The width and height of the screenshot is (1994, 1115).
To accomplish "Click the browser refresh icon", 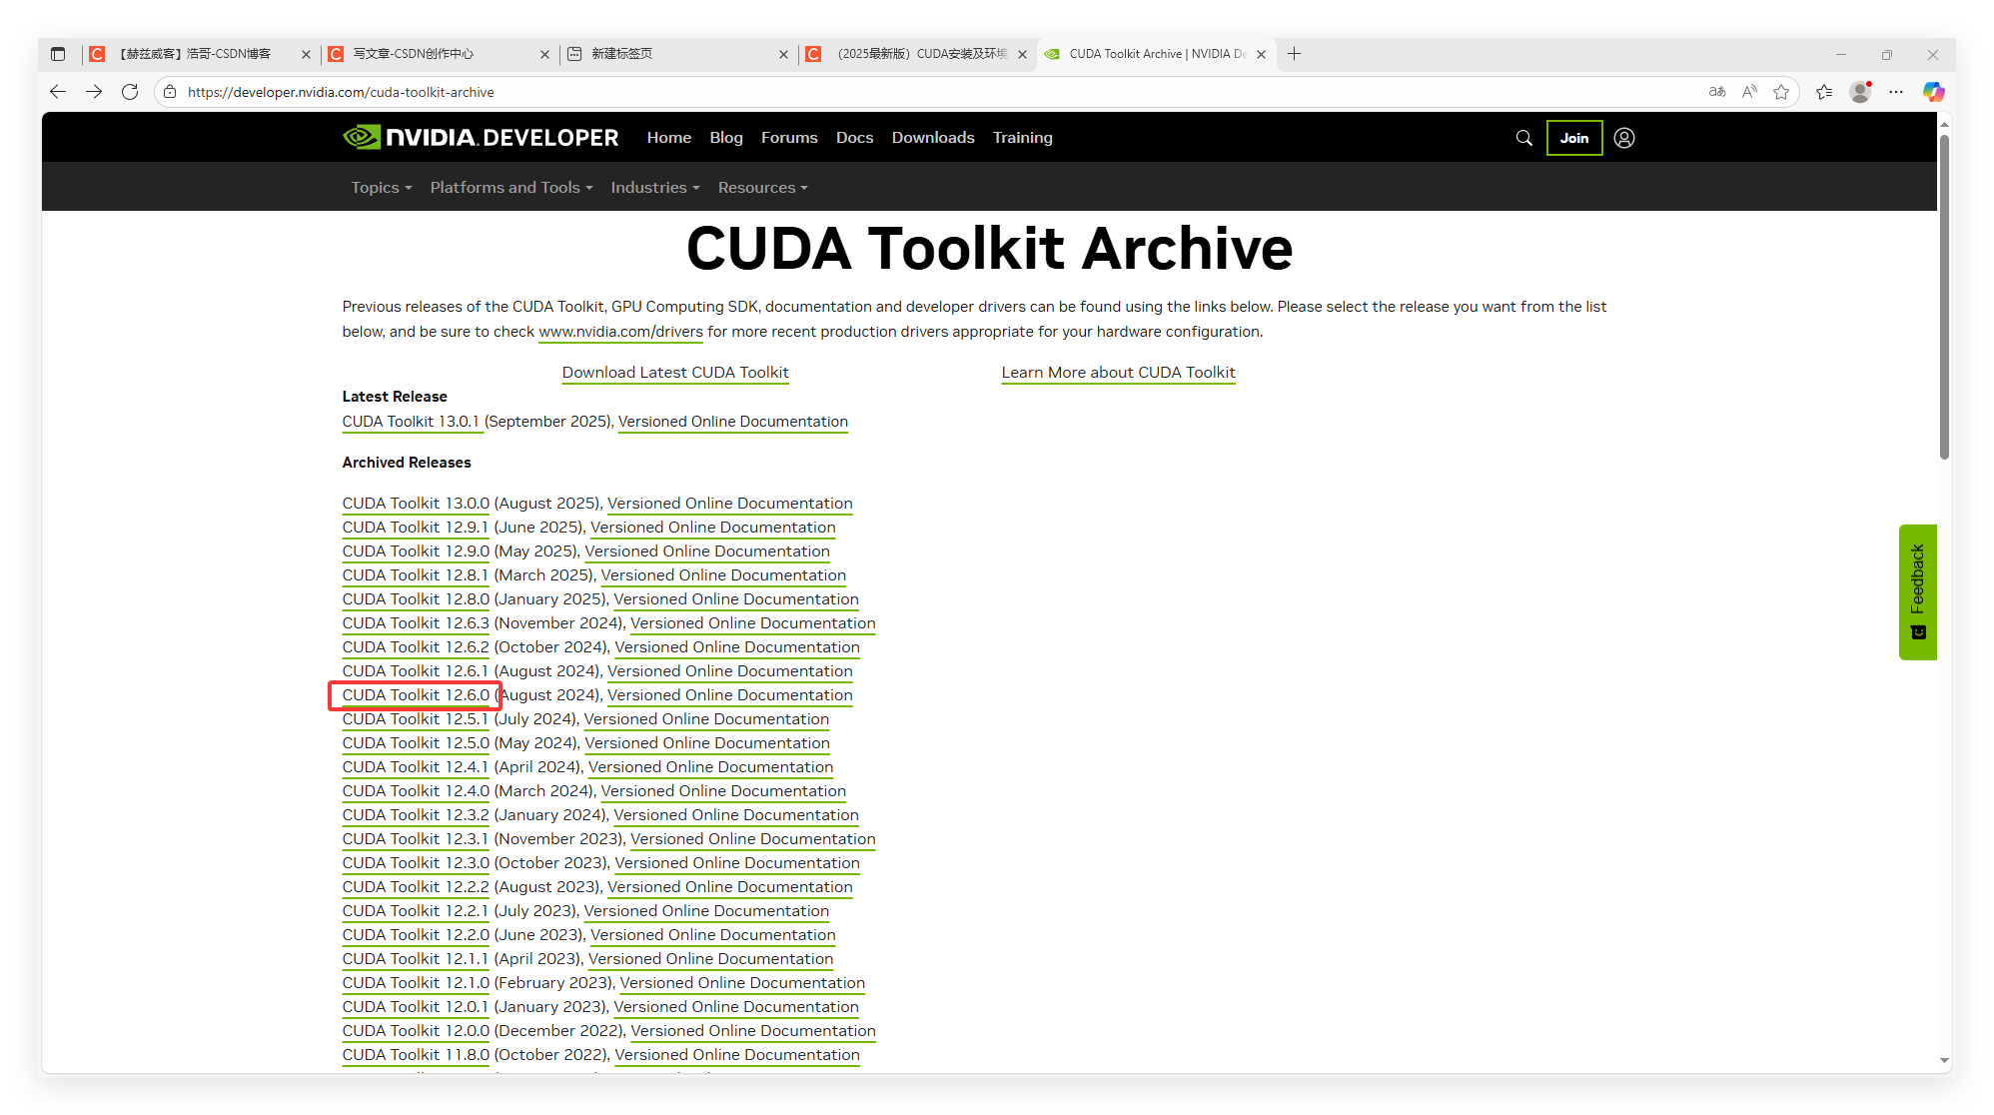I will [130, 92].
